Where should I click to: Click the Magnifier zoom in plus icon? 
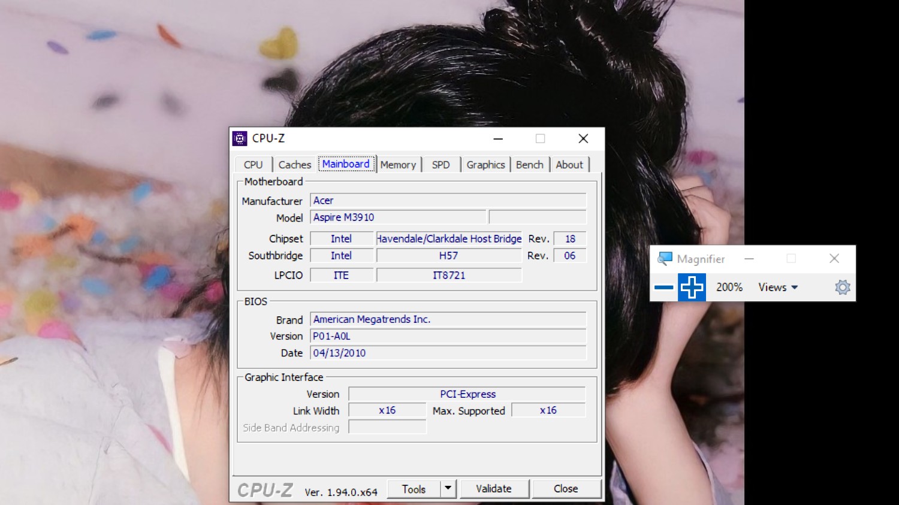pos(692,288)
